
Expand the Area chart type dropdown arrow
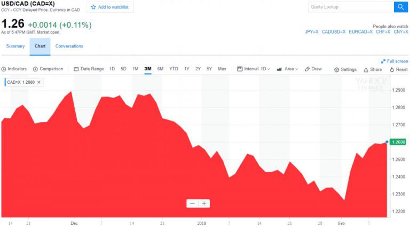[x=296, y=69]
